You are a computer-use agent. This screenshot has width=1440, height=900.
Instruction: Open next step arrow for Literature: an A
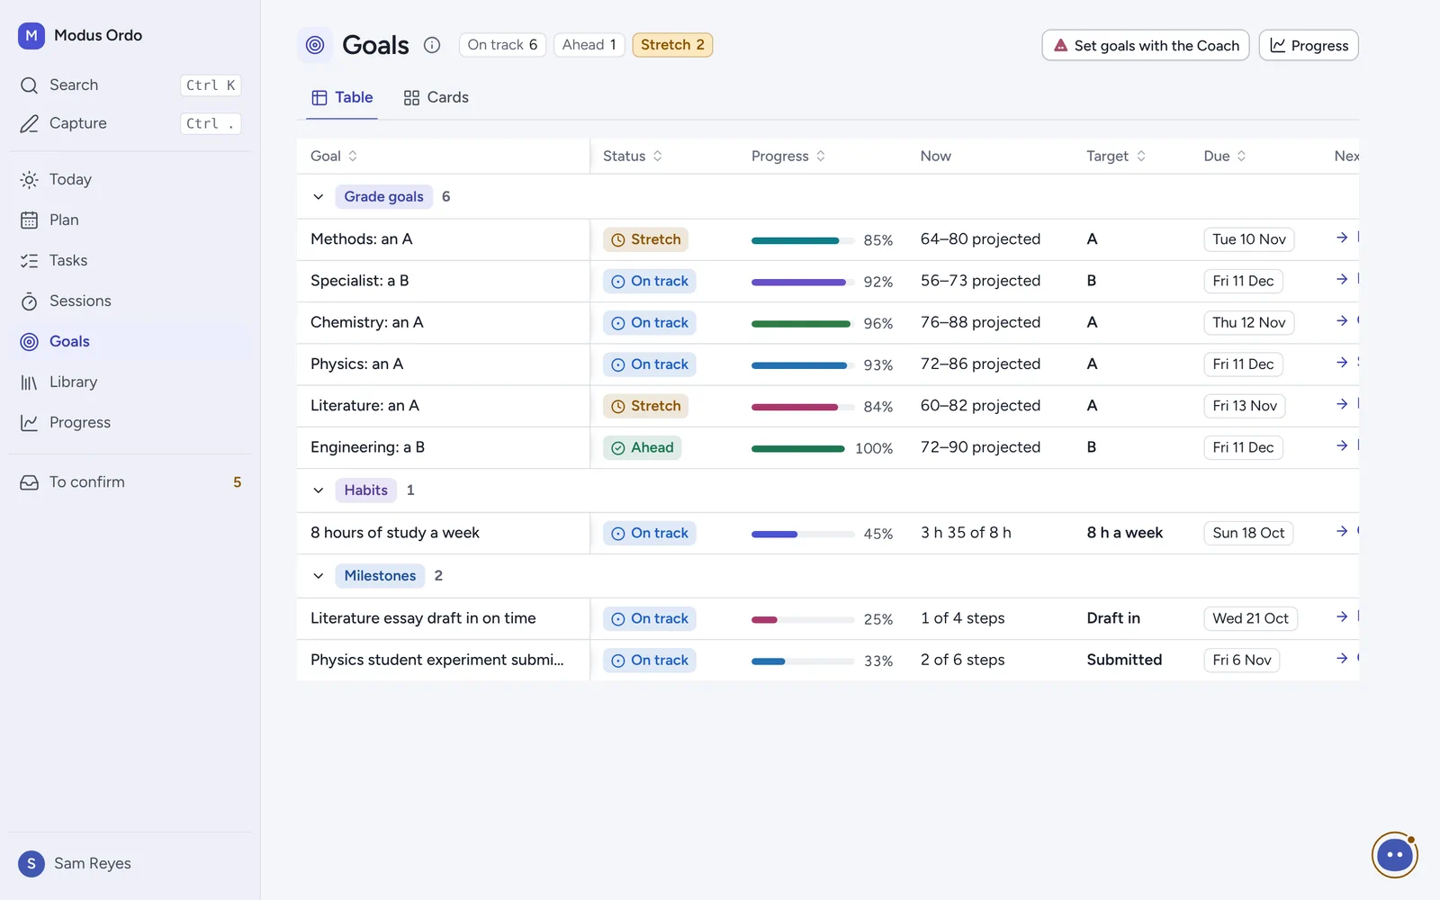[x=1342, y=404]
